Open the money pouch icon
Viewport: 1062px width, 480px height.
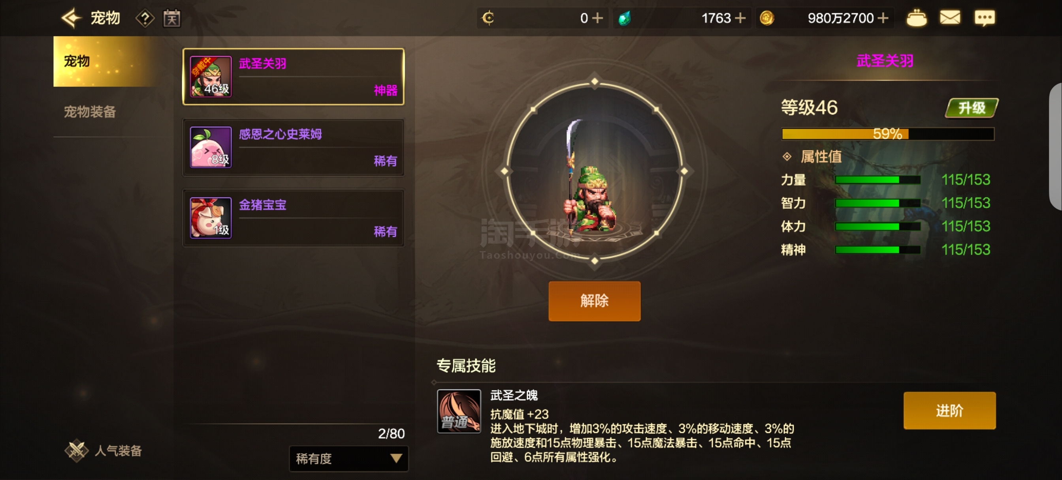pos(916,19)
